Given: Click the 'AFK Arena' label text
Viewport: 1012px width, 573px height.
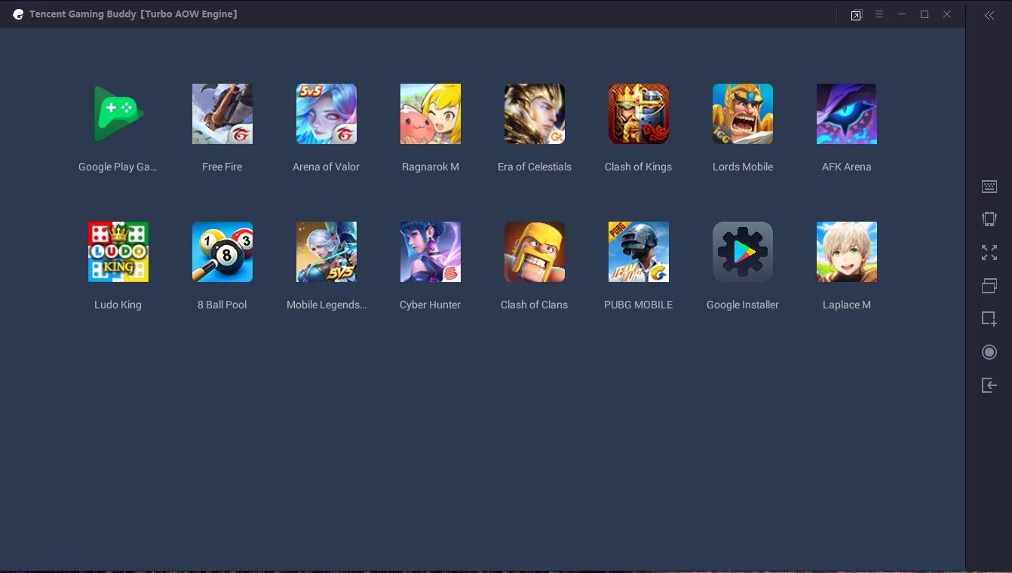Looking at the screenshot, I should click(x=847, y=167).
